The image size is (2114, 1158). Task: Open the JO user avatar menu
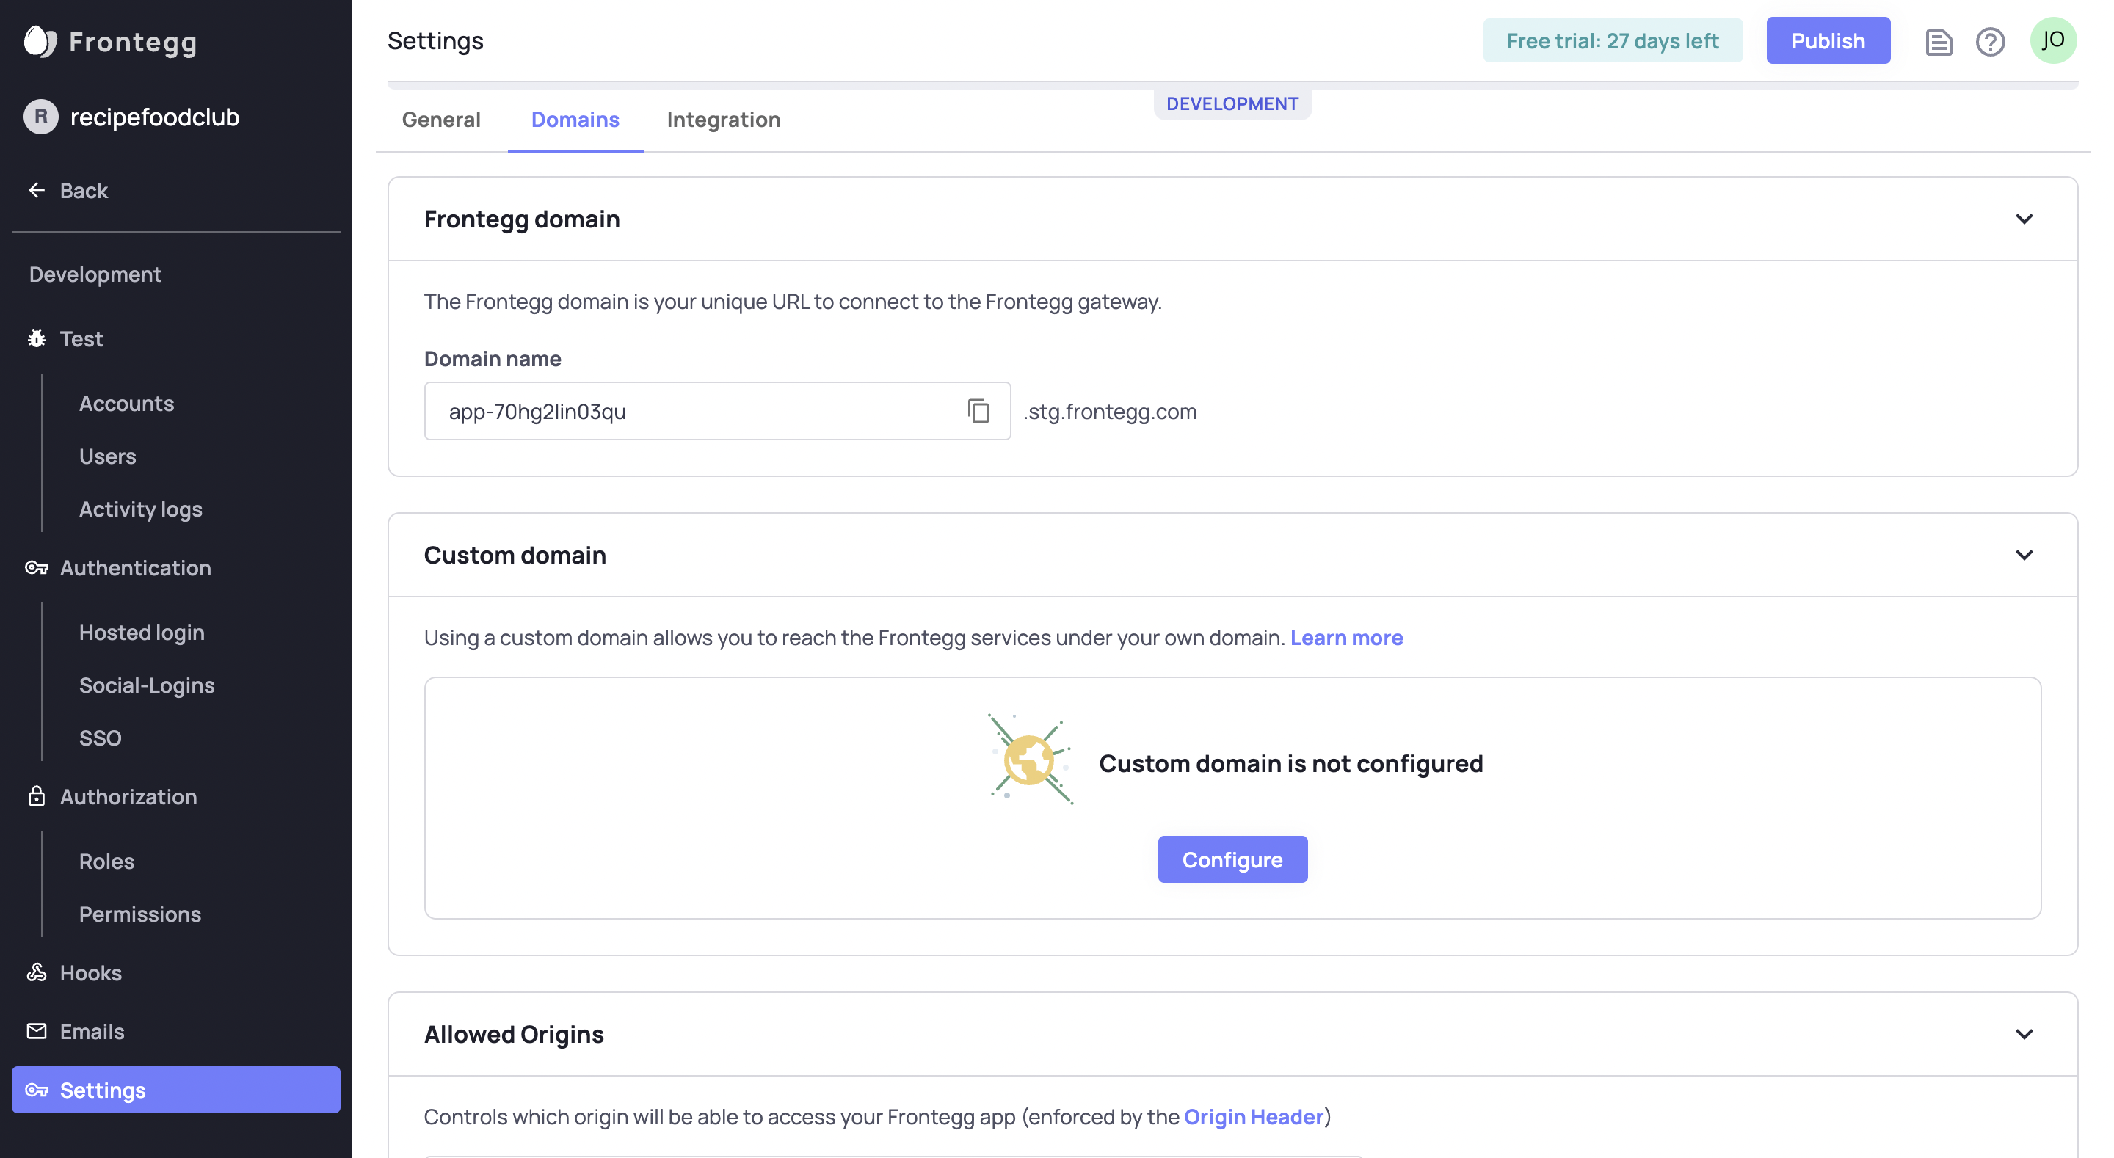pyautogui.click(x=2053, y=40)
